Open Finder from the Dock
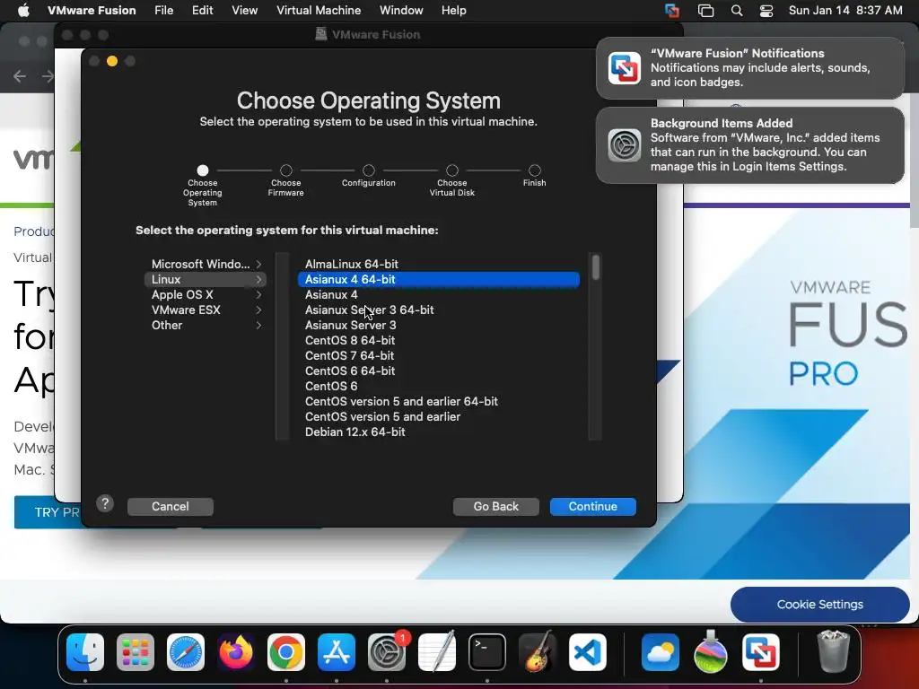Image resolution: width=919 pixels, height=689 pixels. pyautogui.click(x=85, y=652)
